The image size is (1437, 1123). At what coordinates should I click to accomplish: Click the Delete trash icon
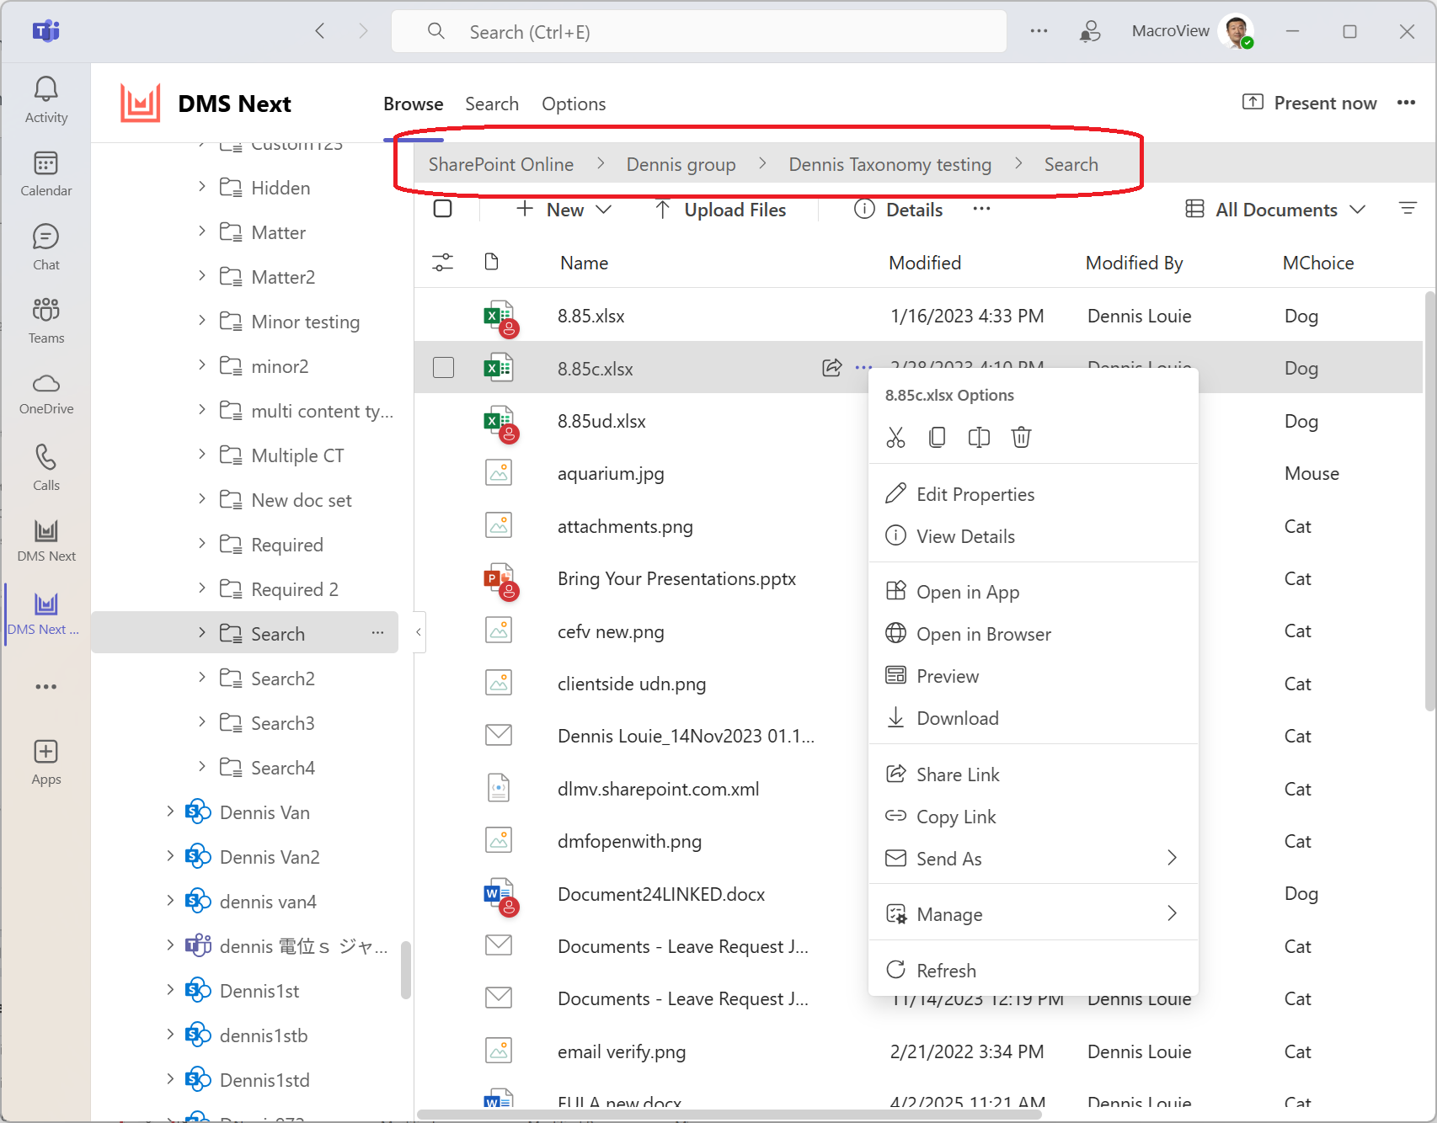coord(1021,437)
